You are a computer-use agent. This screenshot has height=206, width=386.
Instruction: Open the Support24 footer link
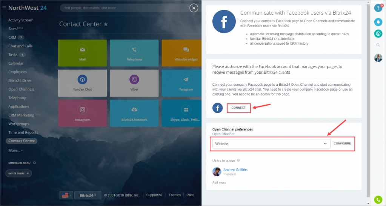(x=154, y=195)
